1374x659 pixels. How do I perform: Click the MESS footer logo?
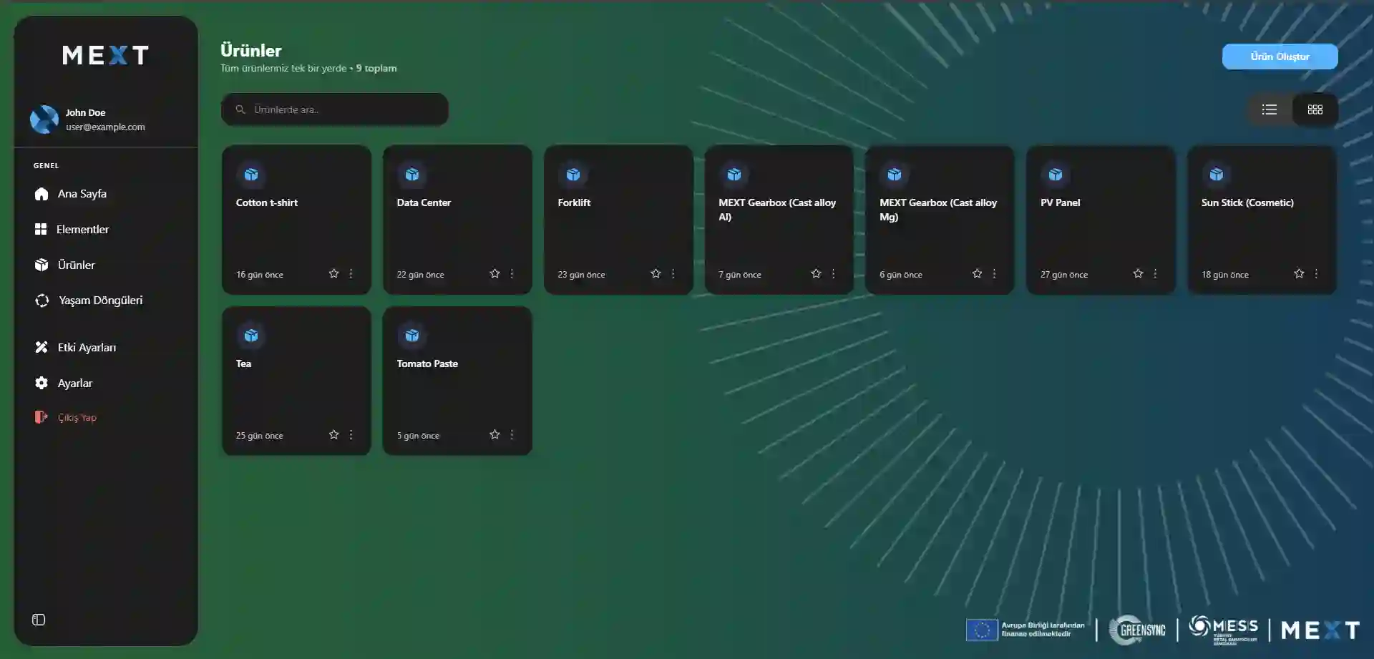coord(1223,630)
